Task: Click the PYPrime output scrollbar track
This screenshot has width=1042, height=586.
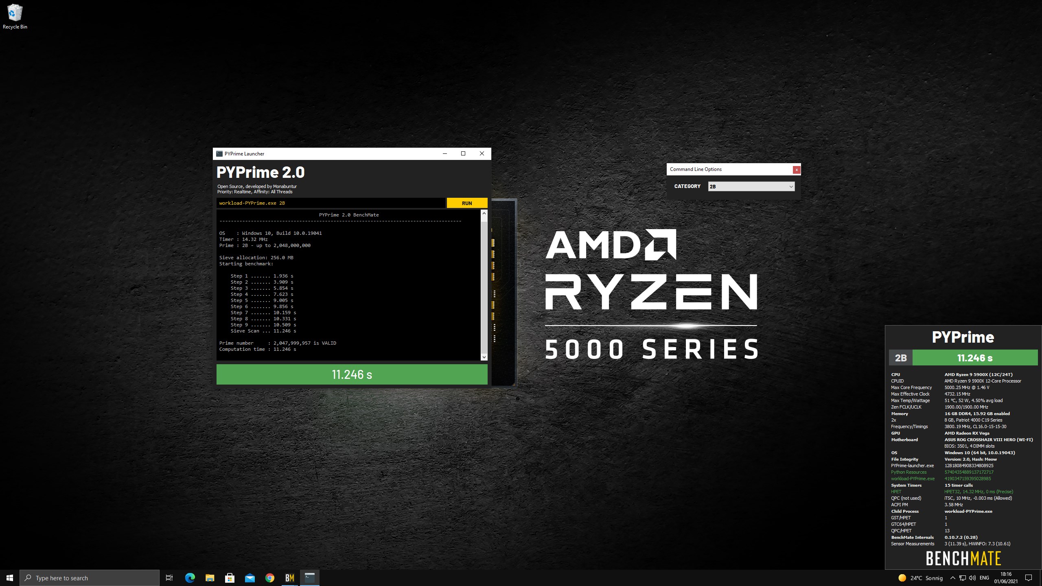Action: (484, 285)
